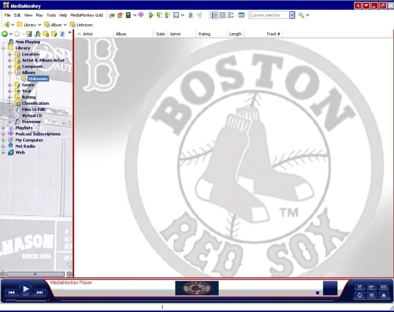Click the column browser view icon

click(x=242, y=15)
